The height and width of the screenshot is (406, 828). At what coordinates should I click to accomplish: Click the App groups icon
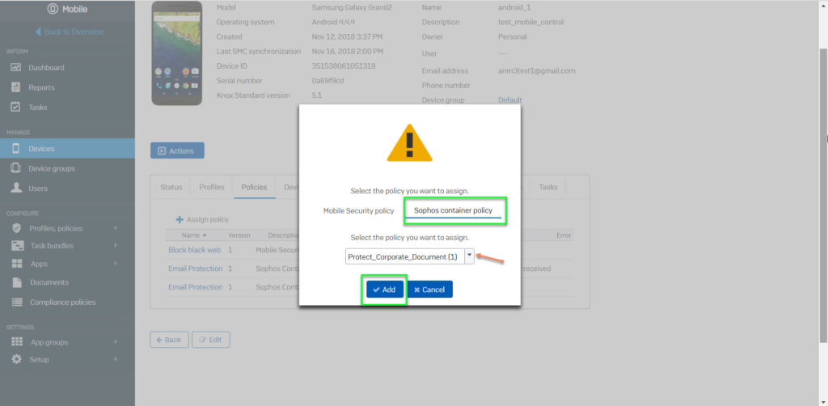pyautogui.click(x=17, y=341)
